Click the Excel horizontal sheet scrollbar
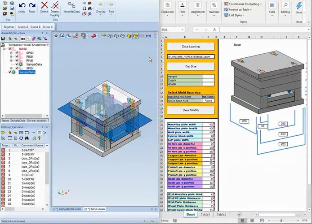Screen dimensions: 312x224 (277, 215)
